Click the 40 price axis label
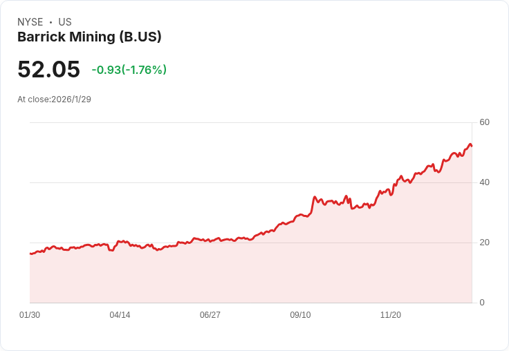509x351 pixels. [484, 182]
